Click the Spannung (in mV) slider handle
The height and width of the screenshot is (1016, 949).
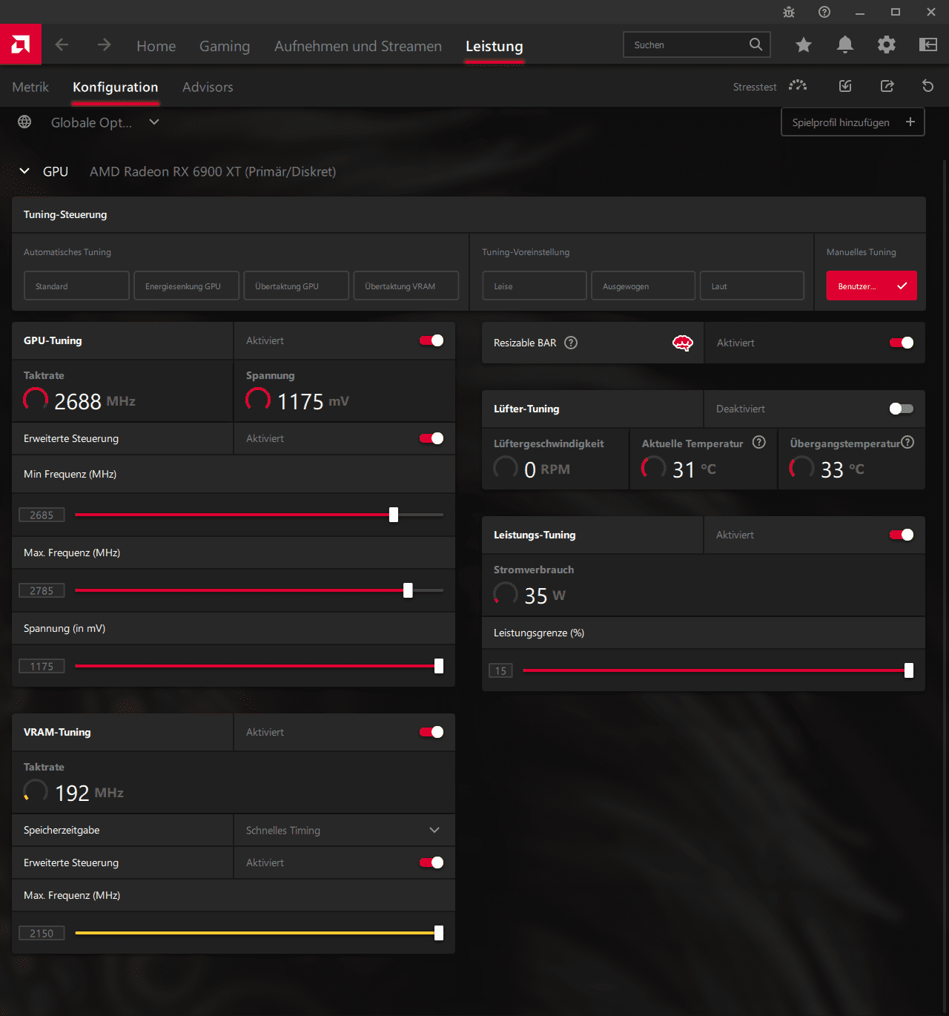(x=439, y=666)
